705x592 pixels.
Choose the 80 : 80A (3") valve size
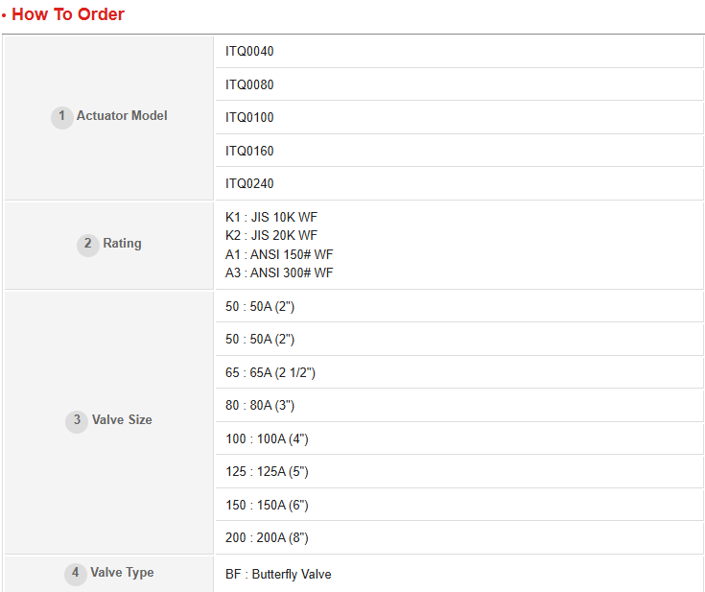tap(260, 405)
